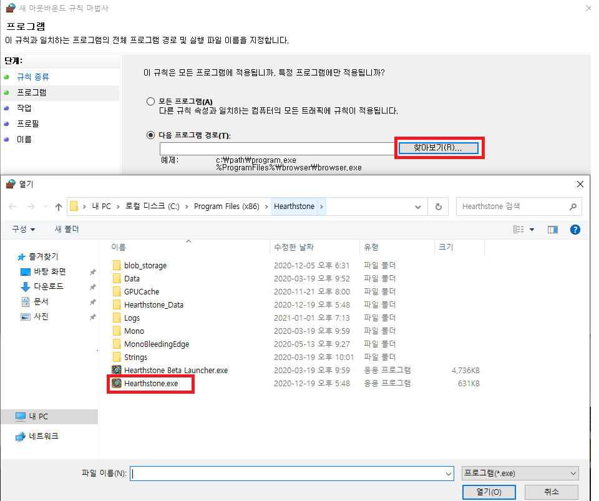The image size is (599, 501).
Task: Click the pin icon beside 바탕 화면
Action: point(92,272)
